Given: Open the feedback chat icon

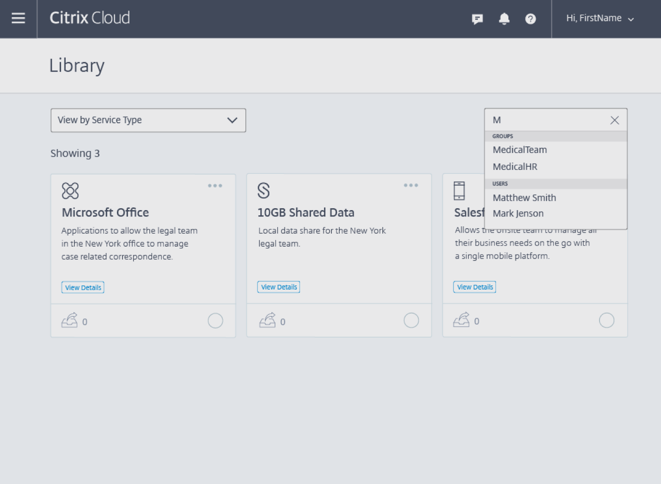Looking at the screenshot, I should click(477, 19).
